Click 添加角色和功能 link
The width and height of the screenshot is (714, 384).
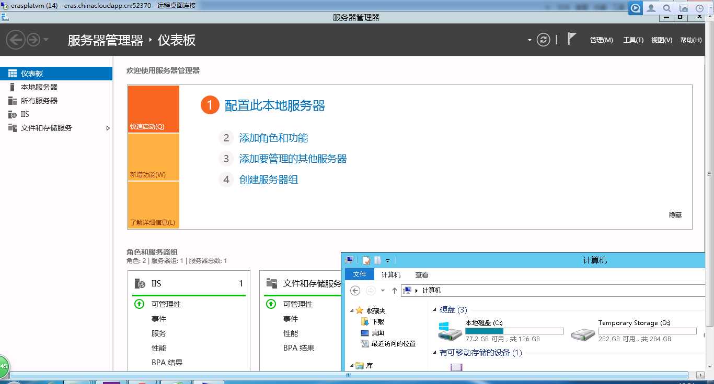pyautogui.click(x=273, y=138)
